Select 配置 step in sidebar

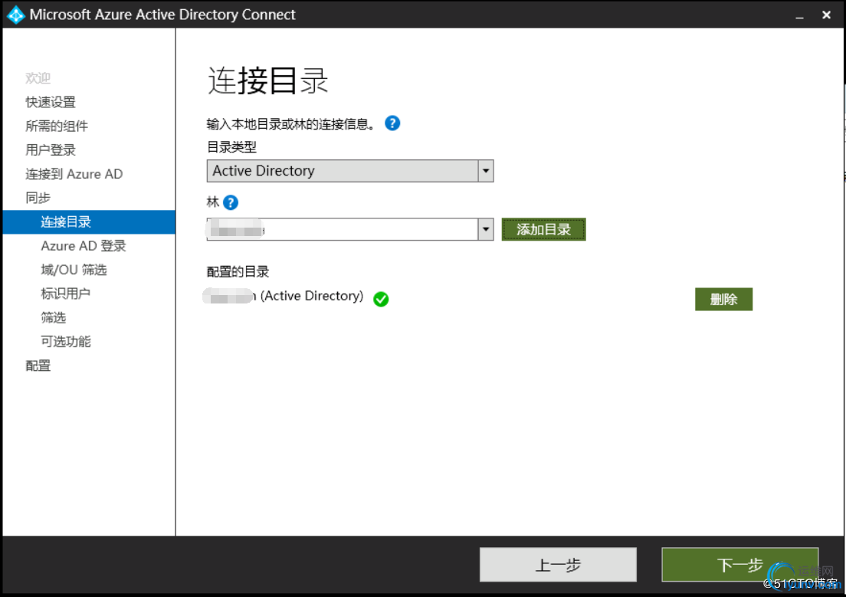tap(38, 366)
